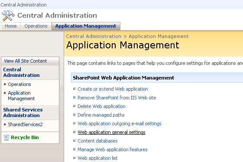This screenshot has height=162, width=243.
Task: Click the Application Management page title heading
Action: point(123,45)
